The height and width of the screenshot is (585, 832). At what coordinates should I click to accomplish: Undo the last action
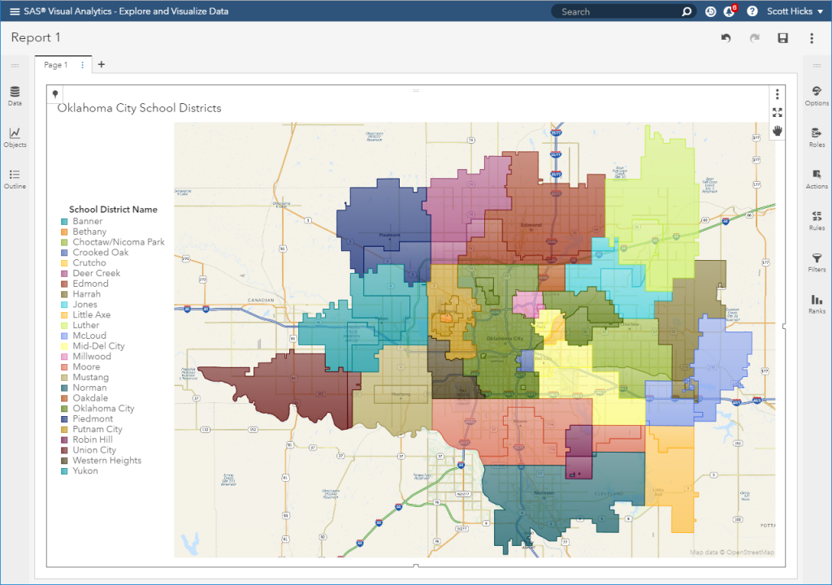(x=726, y=37)
